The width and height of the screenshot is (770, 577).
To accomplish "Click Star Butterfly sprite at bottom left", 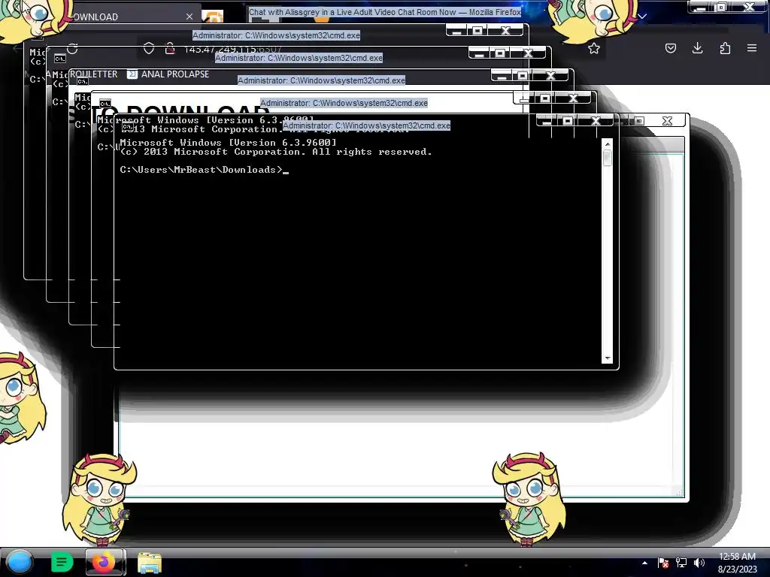I will coord(100,499).
